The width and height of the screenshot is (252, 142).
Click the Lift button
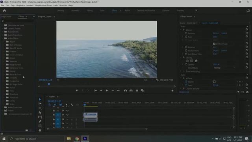click(125, 90)
